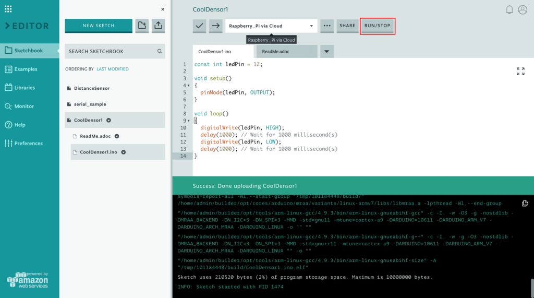This screenshot has width=534, height=298.
Task: Select the CoolDensor1 sketch
Action: (x=115, y=120)
